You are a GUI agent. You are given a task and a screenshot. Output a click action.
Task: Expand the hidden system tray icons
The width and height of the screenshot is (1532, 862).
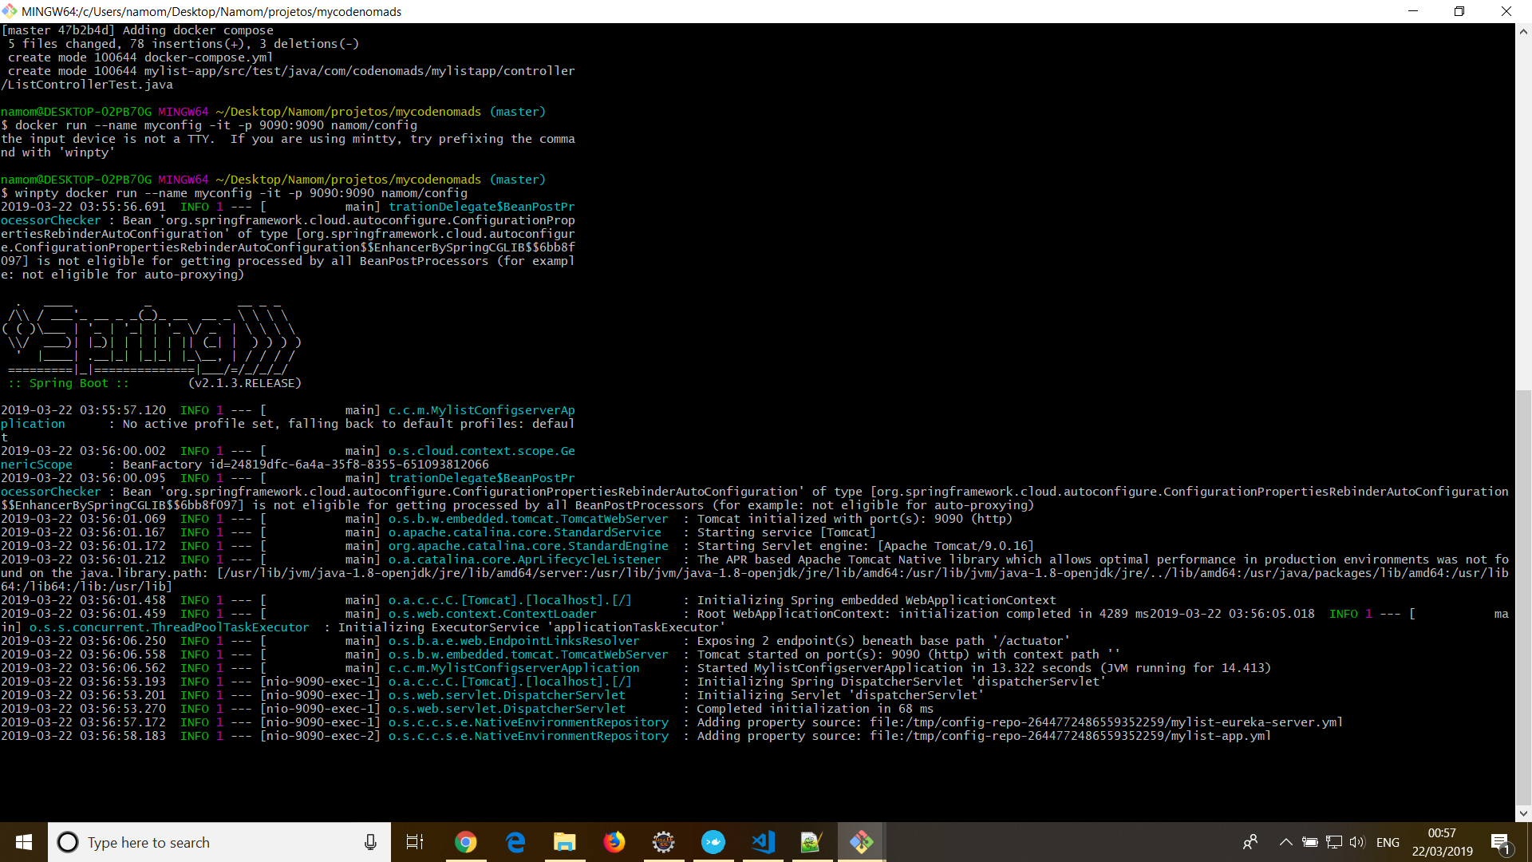pyautogui.click(x=1285, y=842)
